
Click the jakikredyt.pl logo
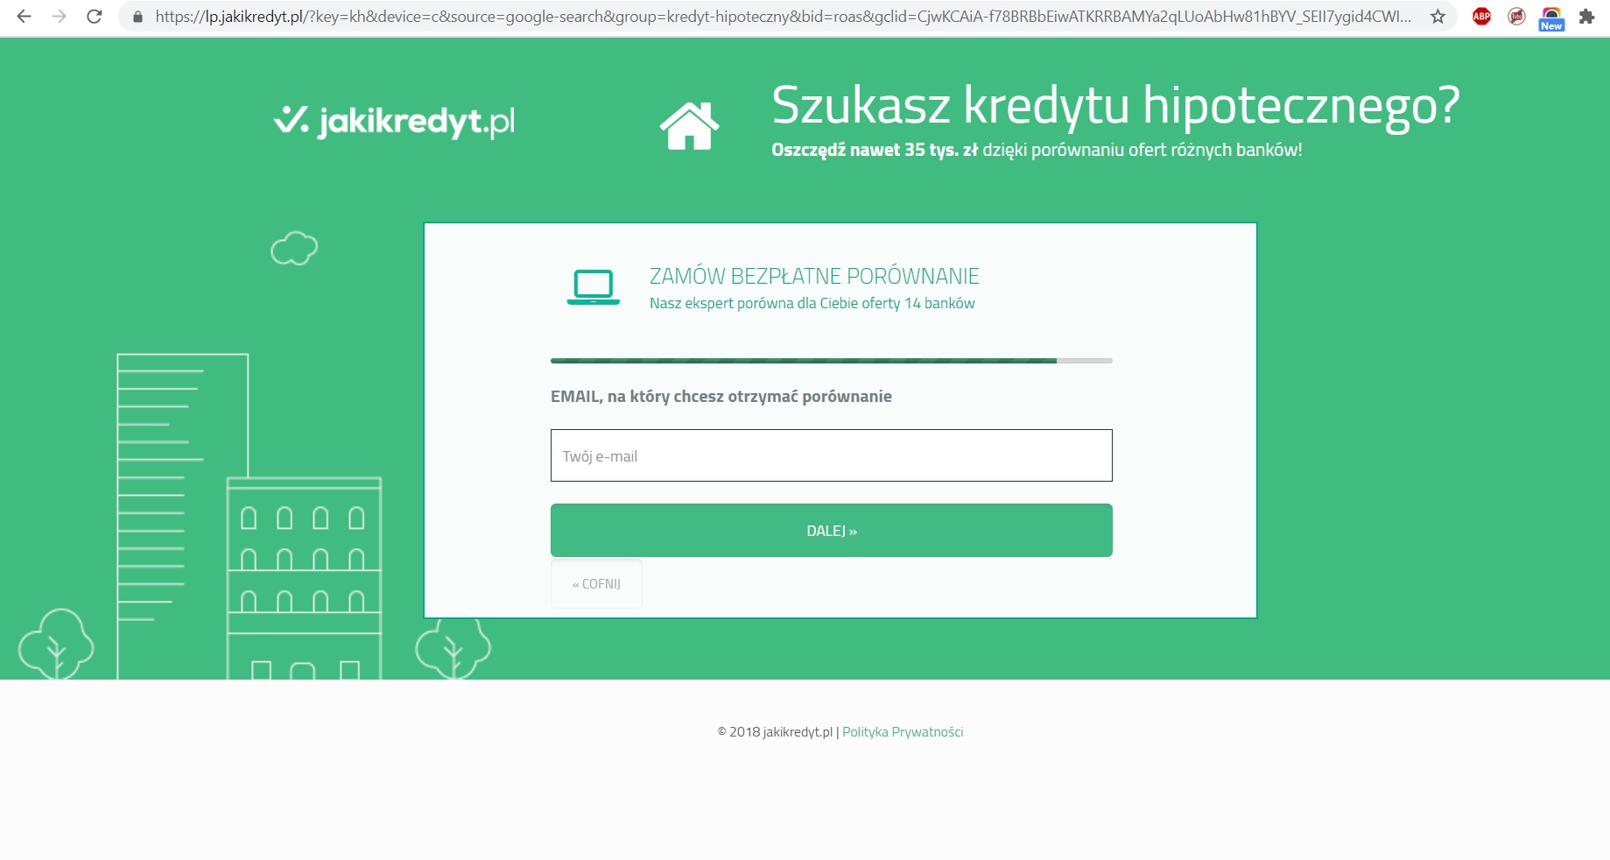pos(394,121)
